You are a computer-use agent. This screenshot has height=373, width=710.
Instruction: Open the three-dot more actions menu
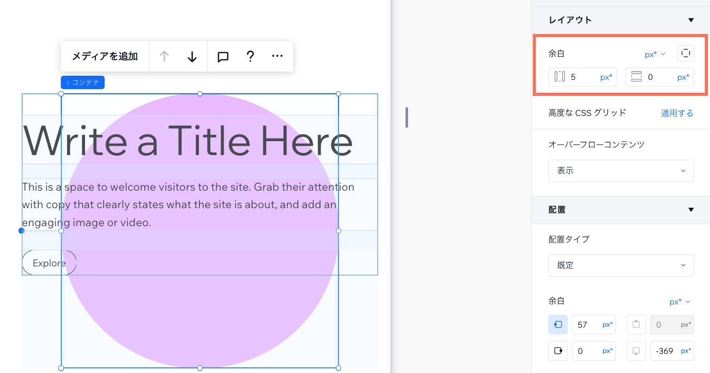(x=277, y=57)
